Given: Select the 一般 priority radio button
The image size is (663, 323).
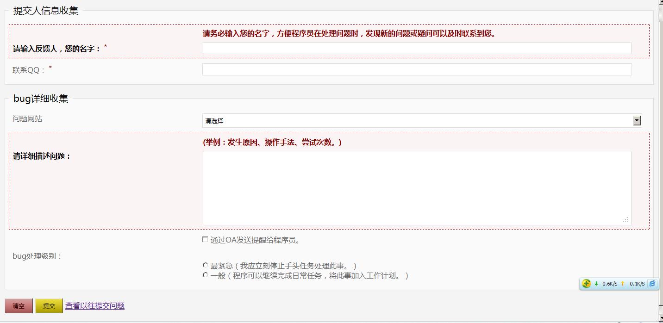Looking at the screenshot, I should coord(205,275).
